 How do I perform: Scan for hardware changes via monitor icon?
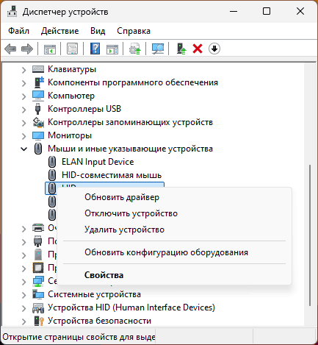158,49
